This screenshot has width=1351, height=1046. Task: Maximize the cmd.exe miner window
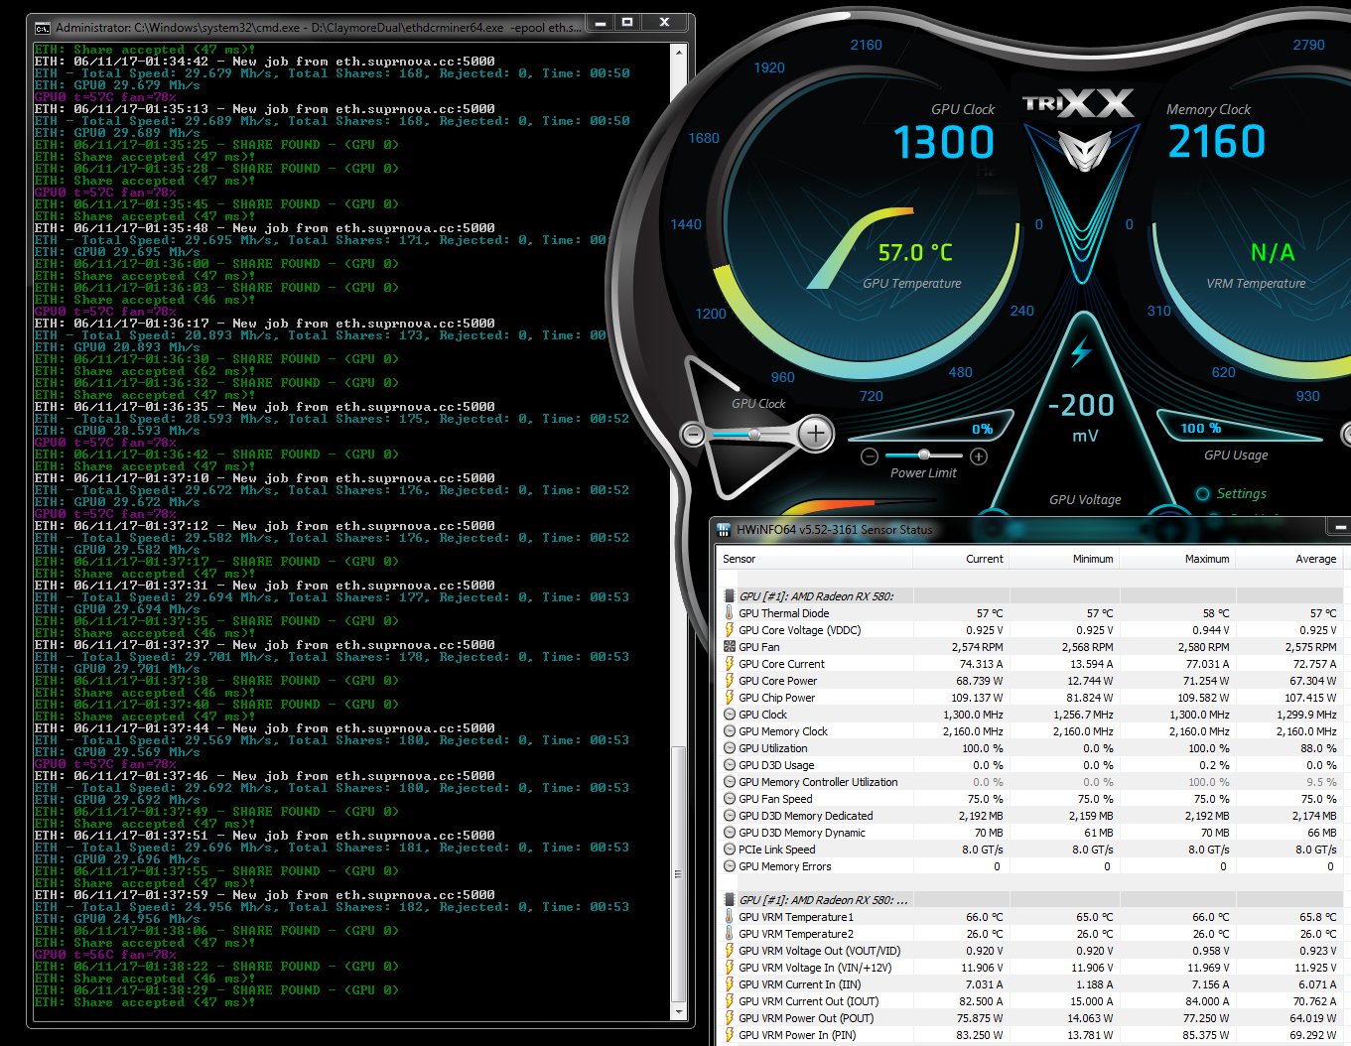click(627, 22)
